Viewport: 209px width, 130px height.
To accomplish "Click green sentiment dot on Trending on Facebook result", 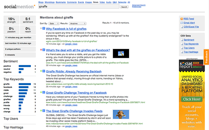I will (x=41, y=92).
